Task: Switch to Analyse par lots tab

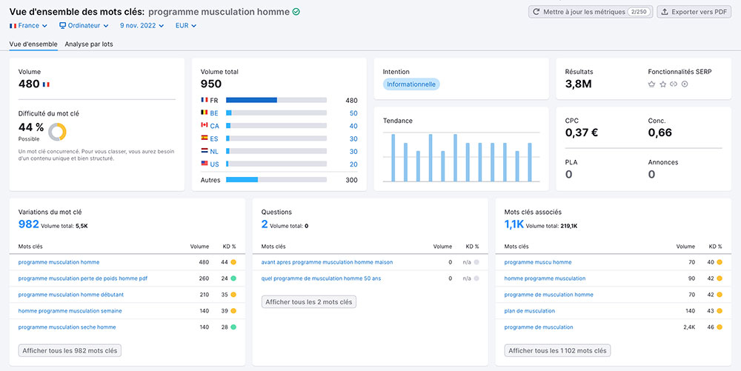Action: pyautogui.click(x=89, y=44)
